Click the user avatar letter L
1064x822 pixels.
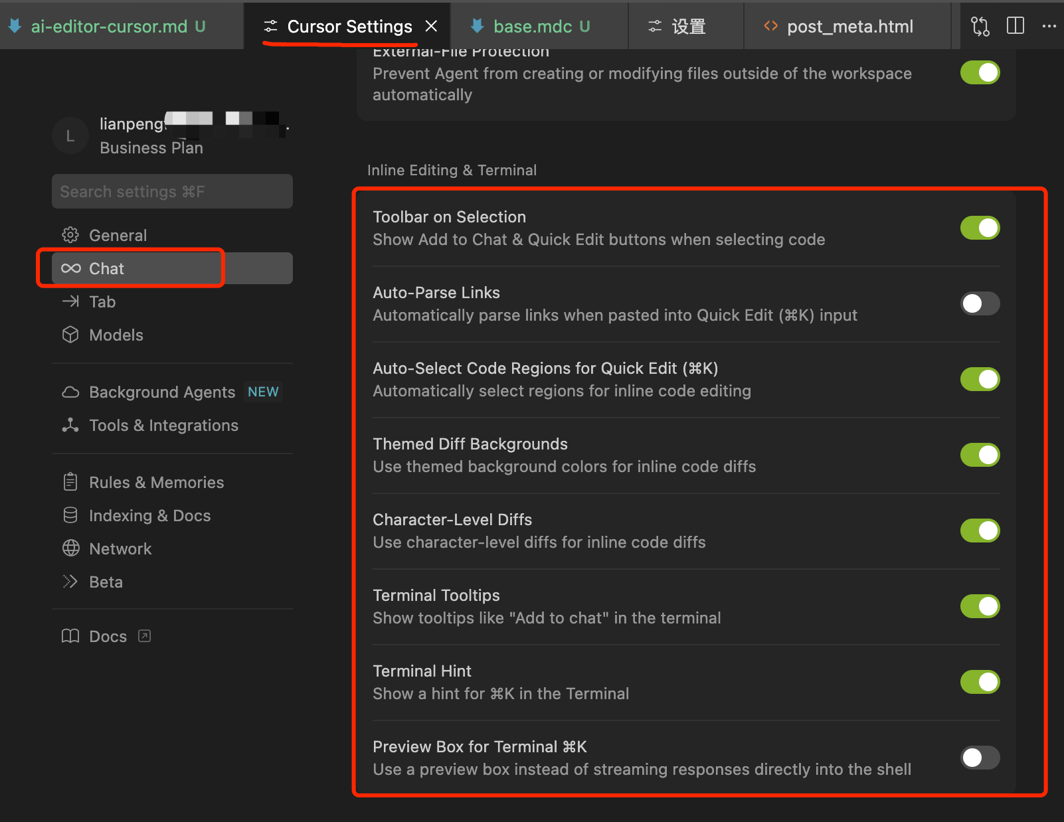click(x=70, y=136)
